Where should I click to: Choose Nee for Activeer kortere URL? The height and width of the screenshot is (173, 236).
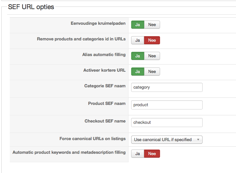point(152,72)
